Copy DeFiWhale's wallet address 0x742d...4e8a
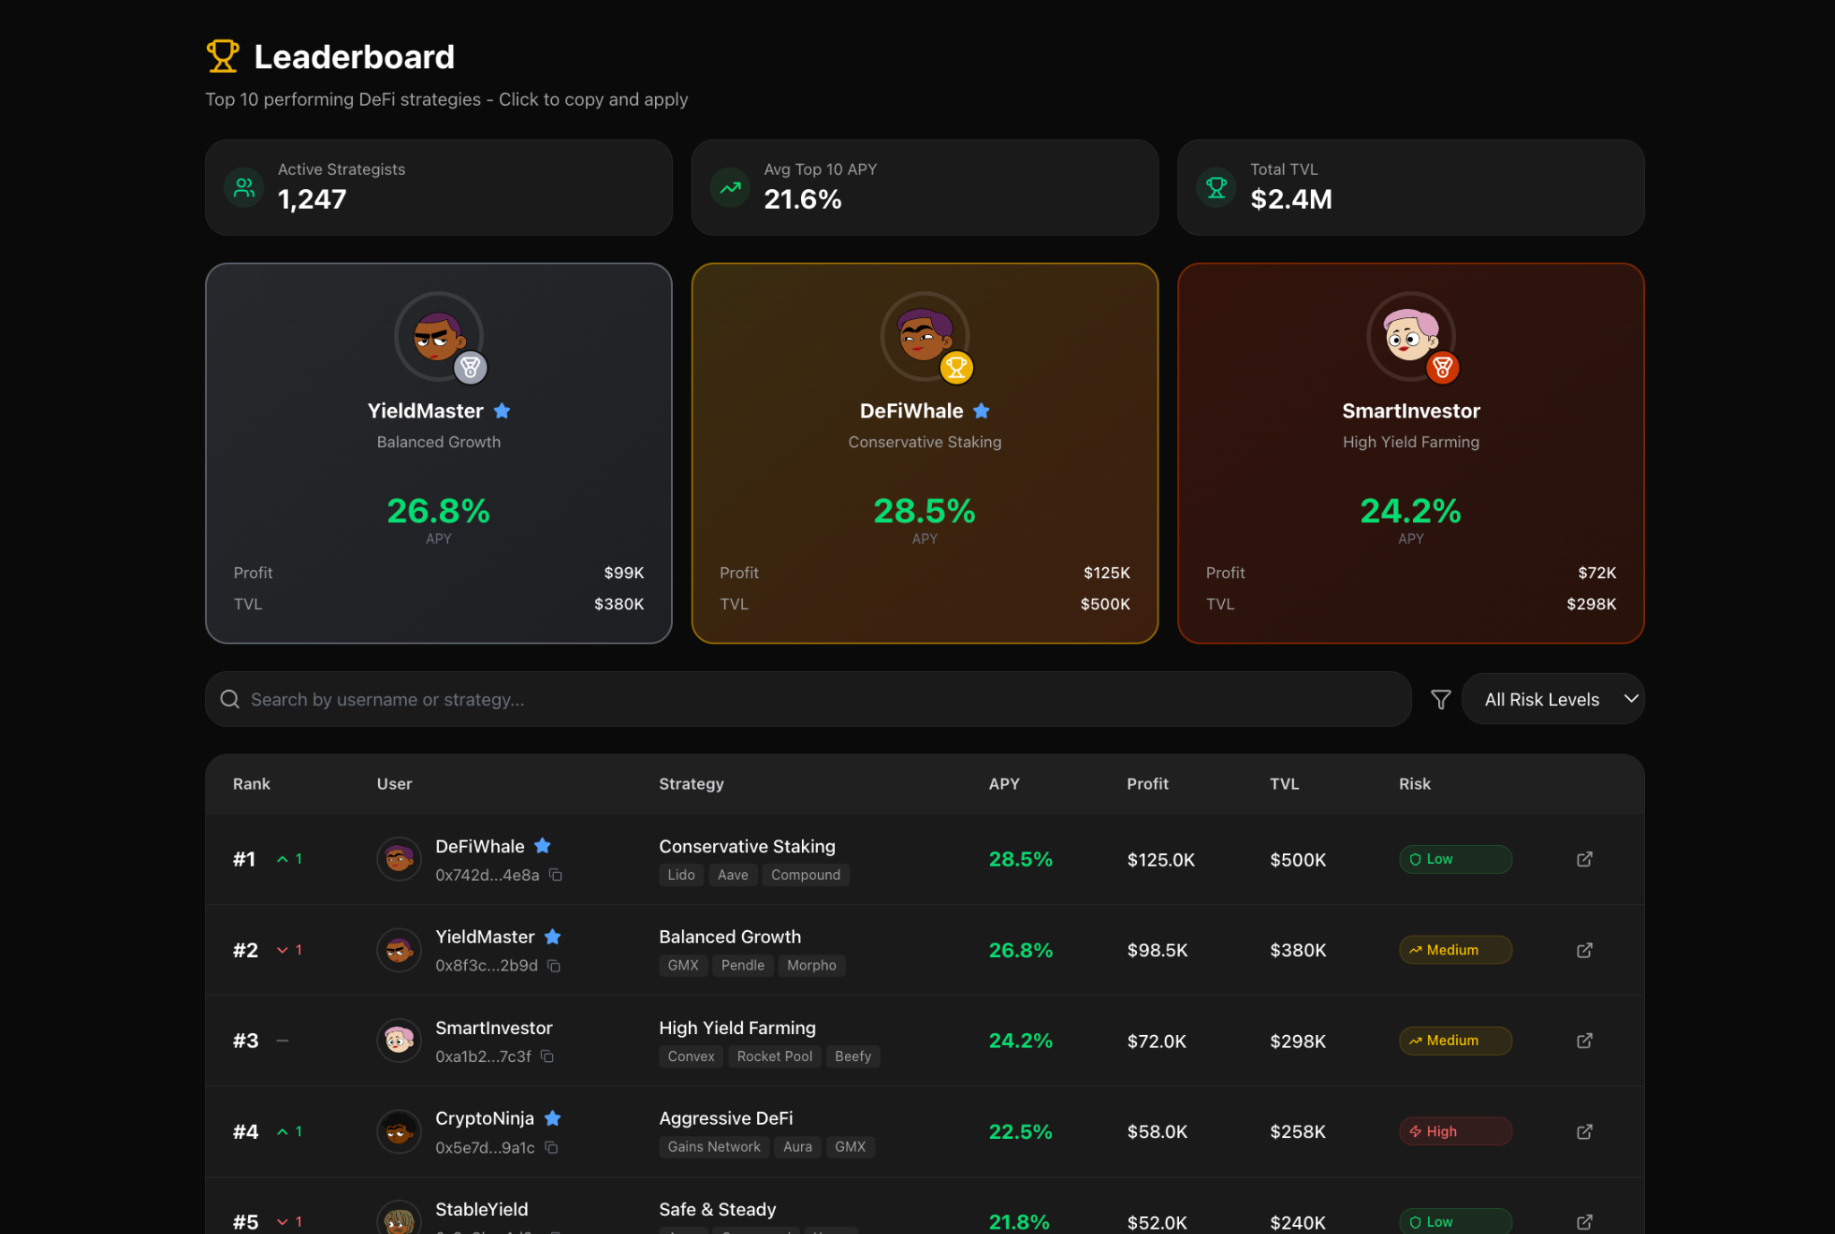 point(556,875)
